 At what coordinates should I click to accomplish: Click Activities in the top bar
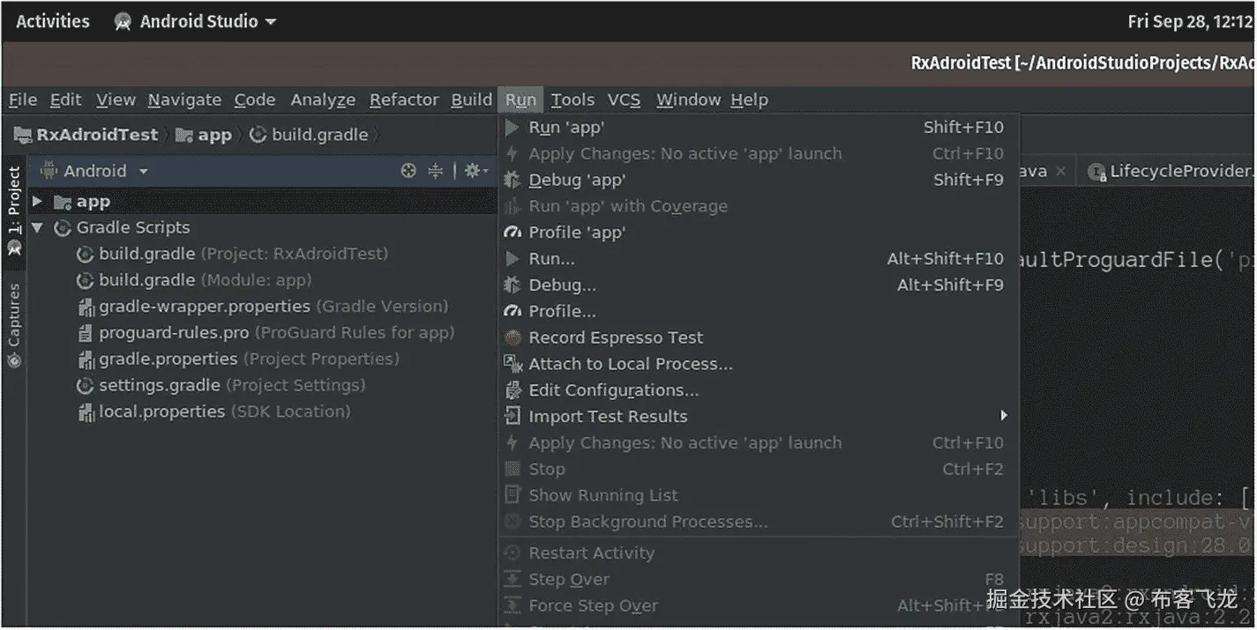[53, 22]
